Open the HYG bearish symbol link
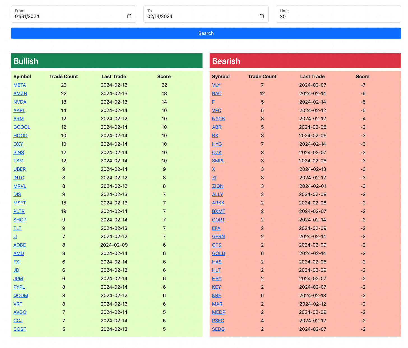408x348 pixels. 217,144
